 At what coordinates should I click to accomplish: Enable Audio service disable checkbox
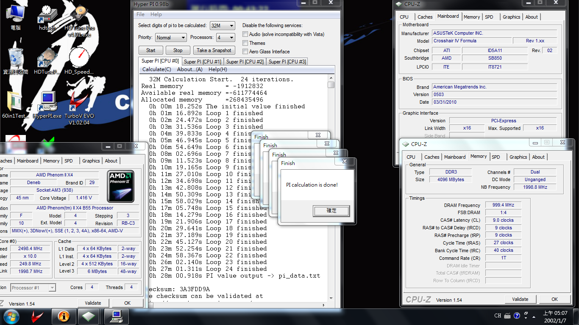click(x=245, y=34)
